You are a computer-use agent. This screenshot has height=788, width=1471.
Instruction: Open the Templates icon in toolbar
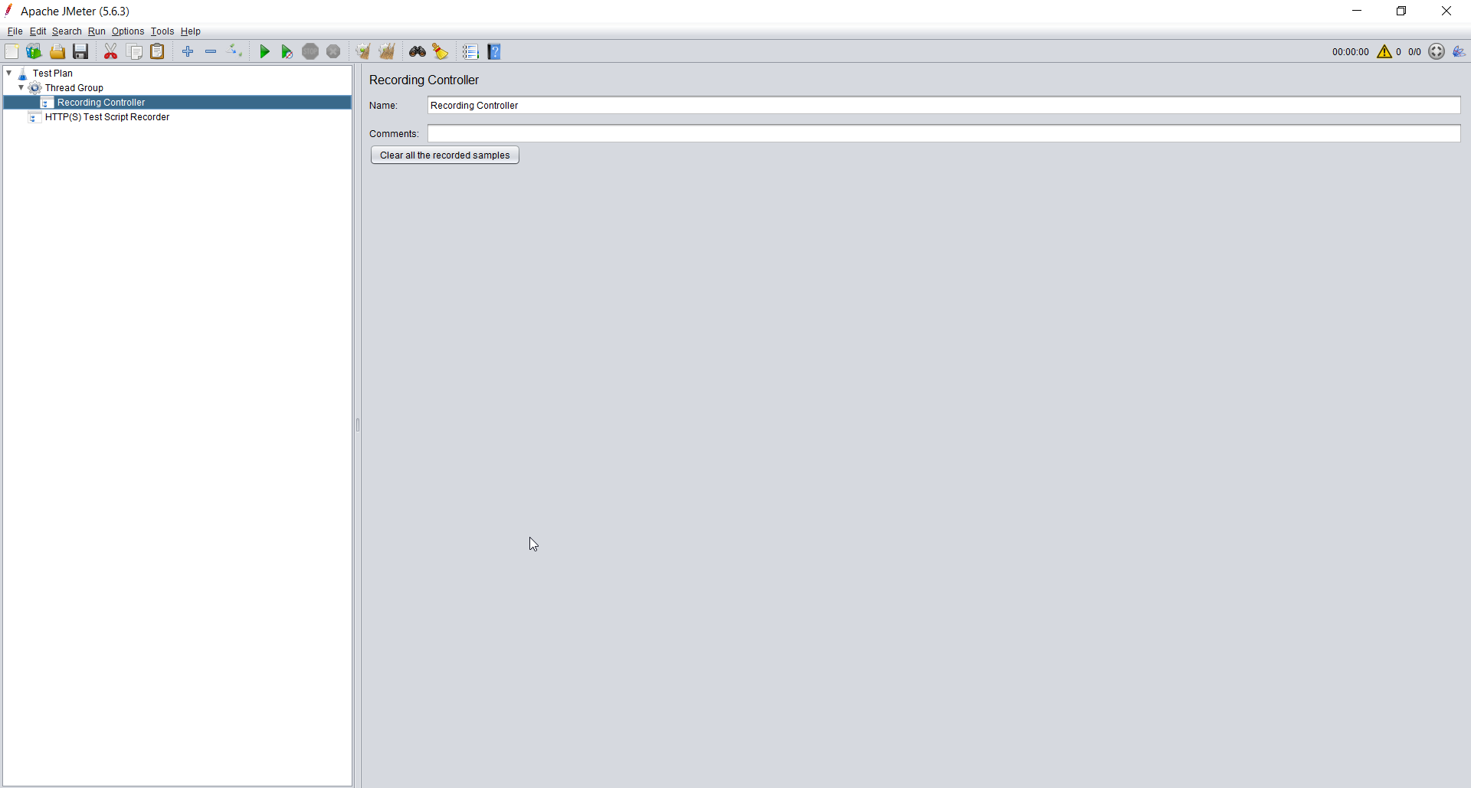(34, 51)
